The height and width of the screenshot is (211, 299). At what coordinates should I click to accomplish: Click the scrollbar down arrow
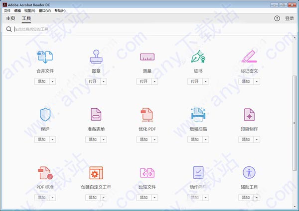[295, 207]
